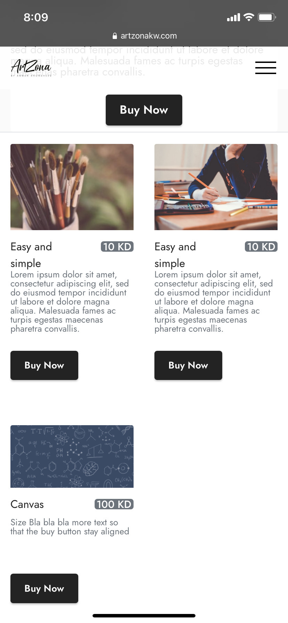The width and height of the screenshot is (288, 623).
Task: Tap the battery status icon
Action: [267, 17]
